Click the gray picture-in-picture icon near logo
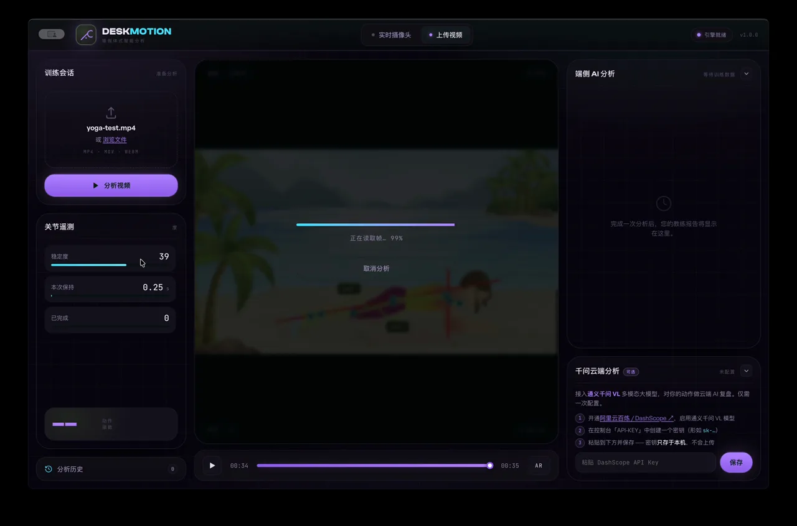 51,34
